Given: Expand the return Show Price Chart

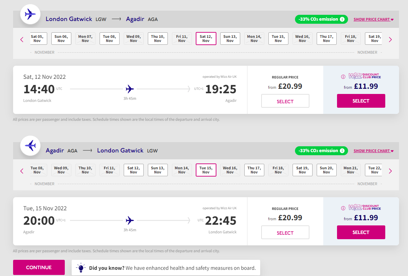Looking at the screenshot, I should [374, 151].
